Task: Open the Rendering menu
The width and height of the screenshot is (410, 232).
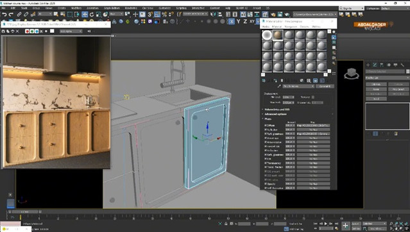Action: 131,8
